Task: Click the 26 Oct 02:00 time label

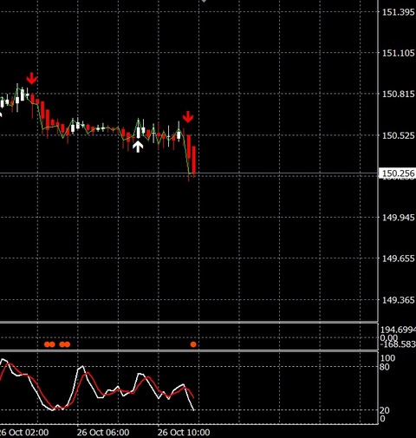Action: (24, 432)
